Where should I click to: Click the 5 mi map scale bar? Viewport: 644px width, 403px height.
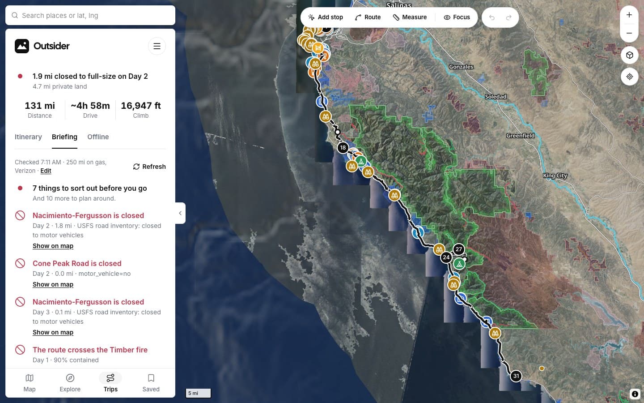[198, 393]
